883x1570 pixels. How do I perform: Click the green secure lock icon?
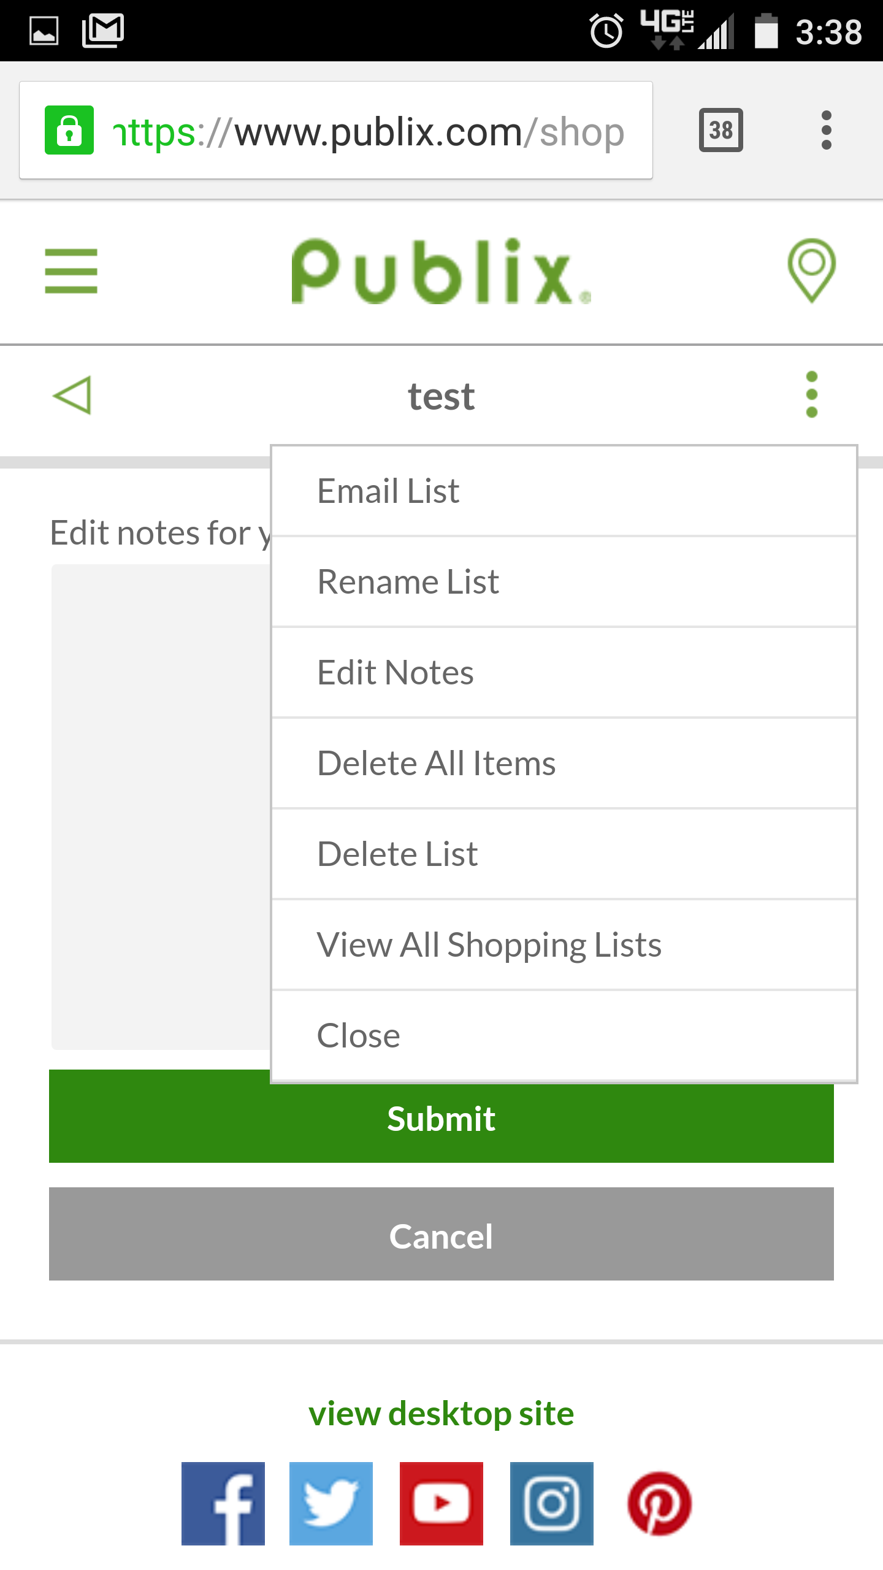pos(69,130)
